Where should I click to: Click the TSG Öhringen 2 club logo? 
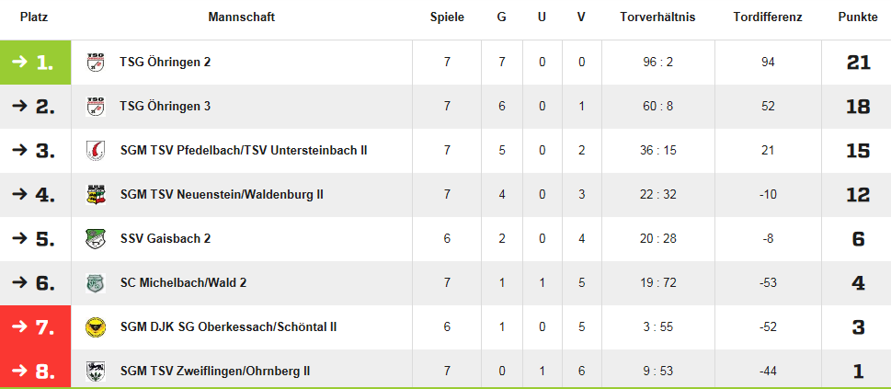(x=95, y=62)
